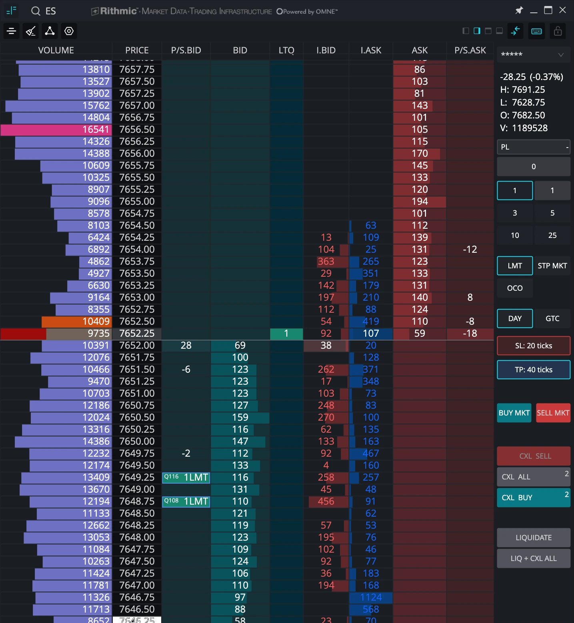The width and height of the screenshot is (574, 623).
Task: Select quantity preset 10
Action: (515, 236)
